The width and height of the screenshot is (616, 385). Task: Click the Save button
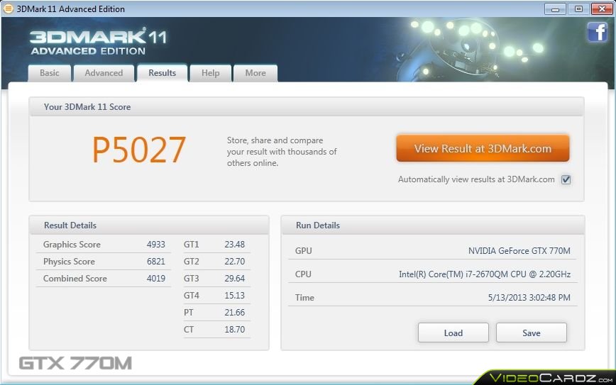[531, 333]
